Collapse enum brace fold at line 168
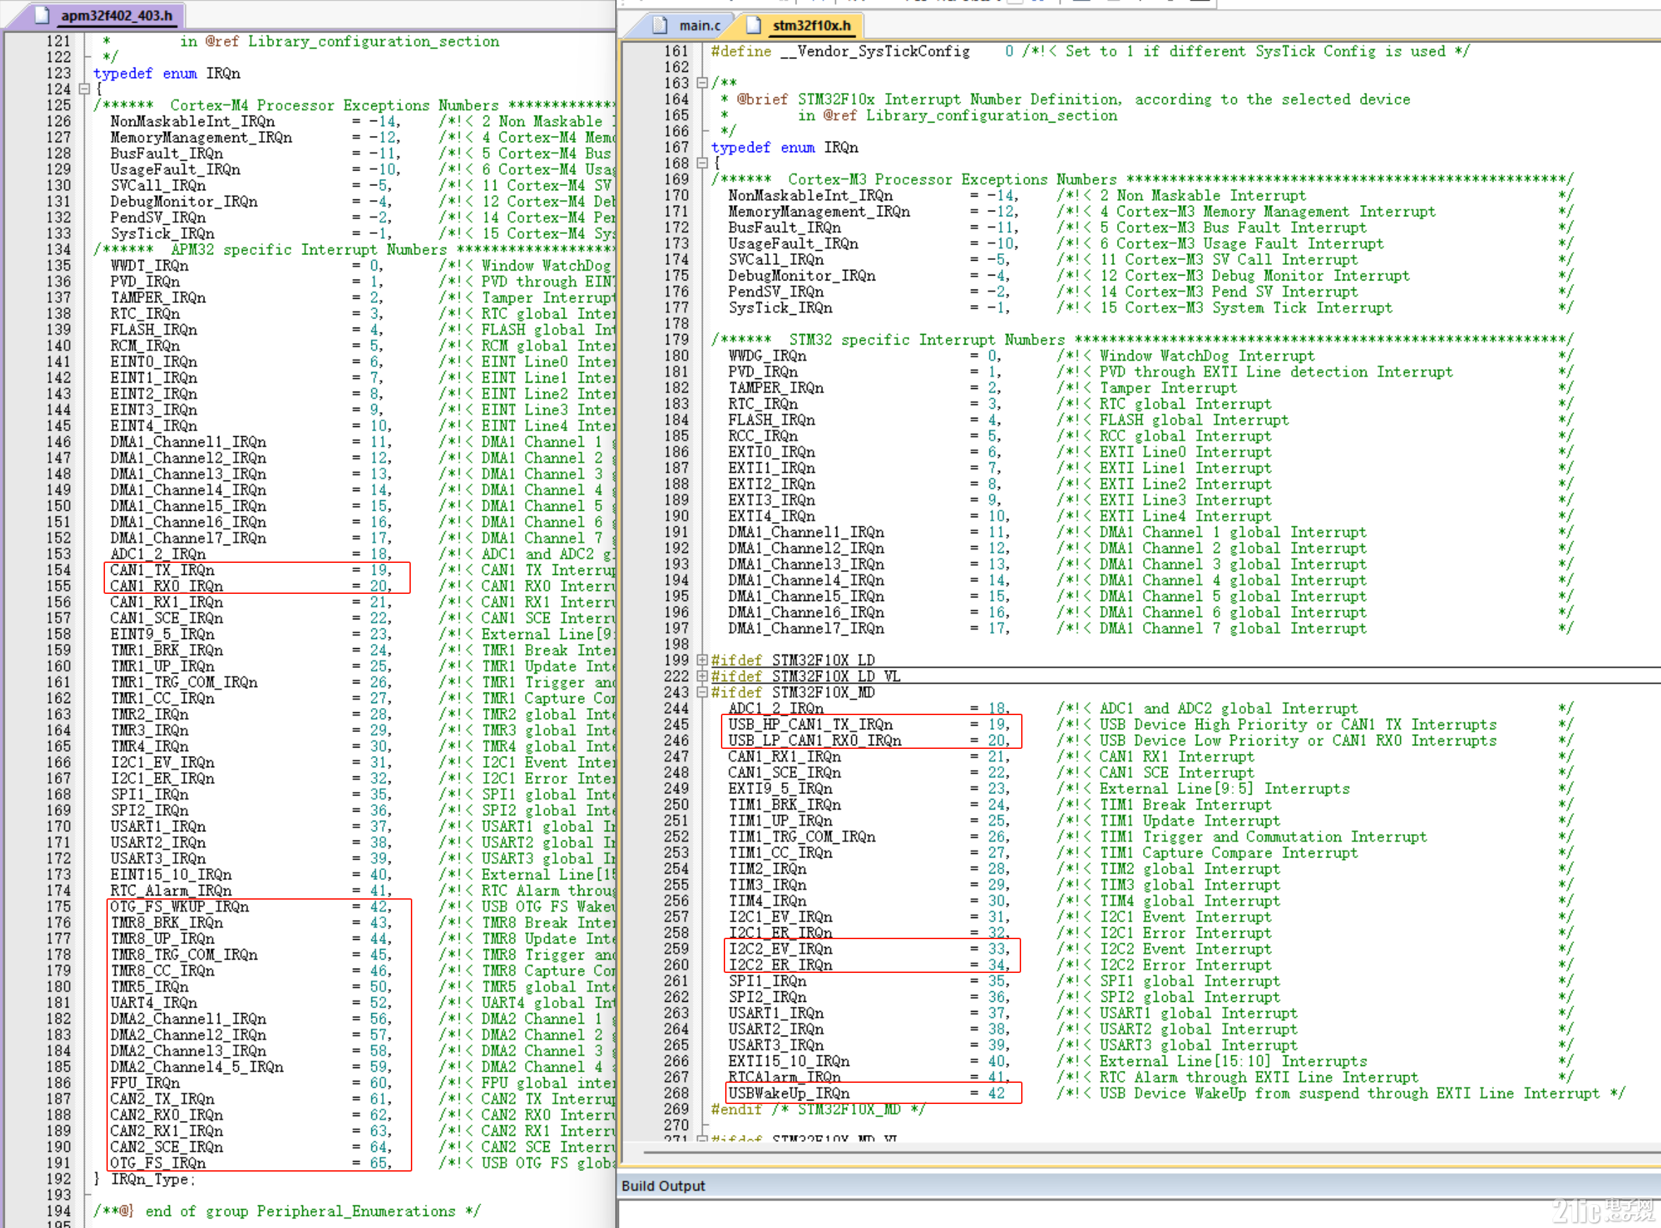1661x1228 pixels. click(702, 163)
